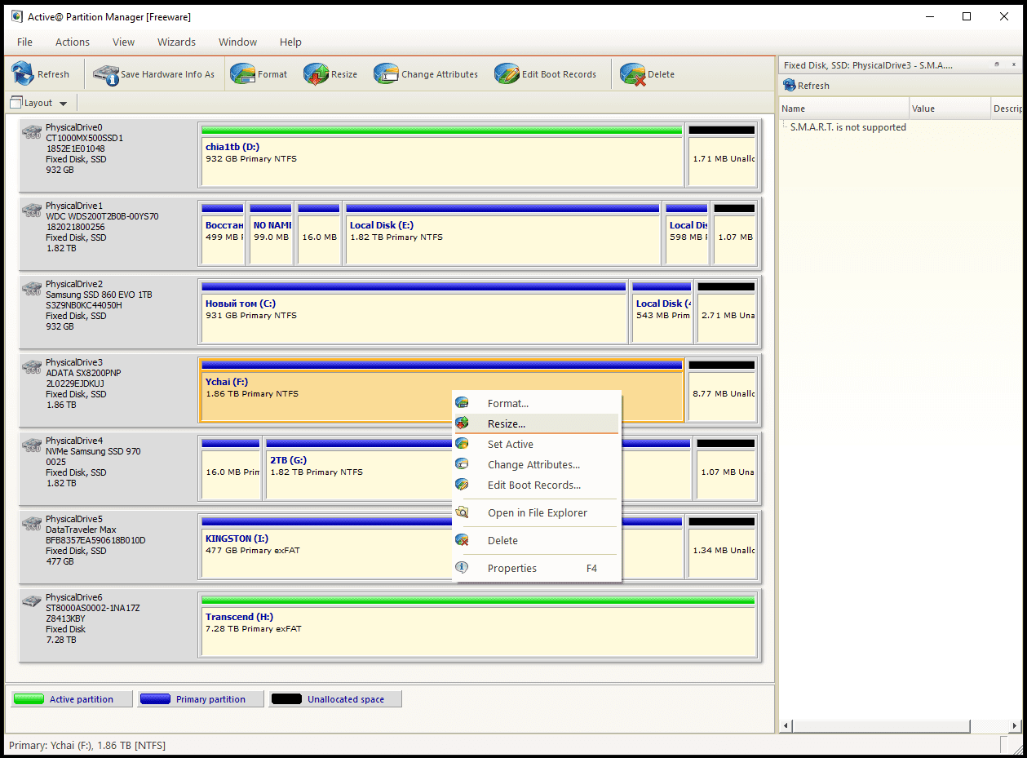Pin the S.M.A.R.T. panel with pushpin
The image size is (1027, 758).
click(x=996, y=64)
